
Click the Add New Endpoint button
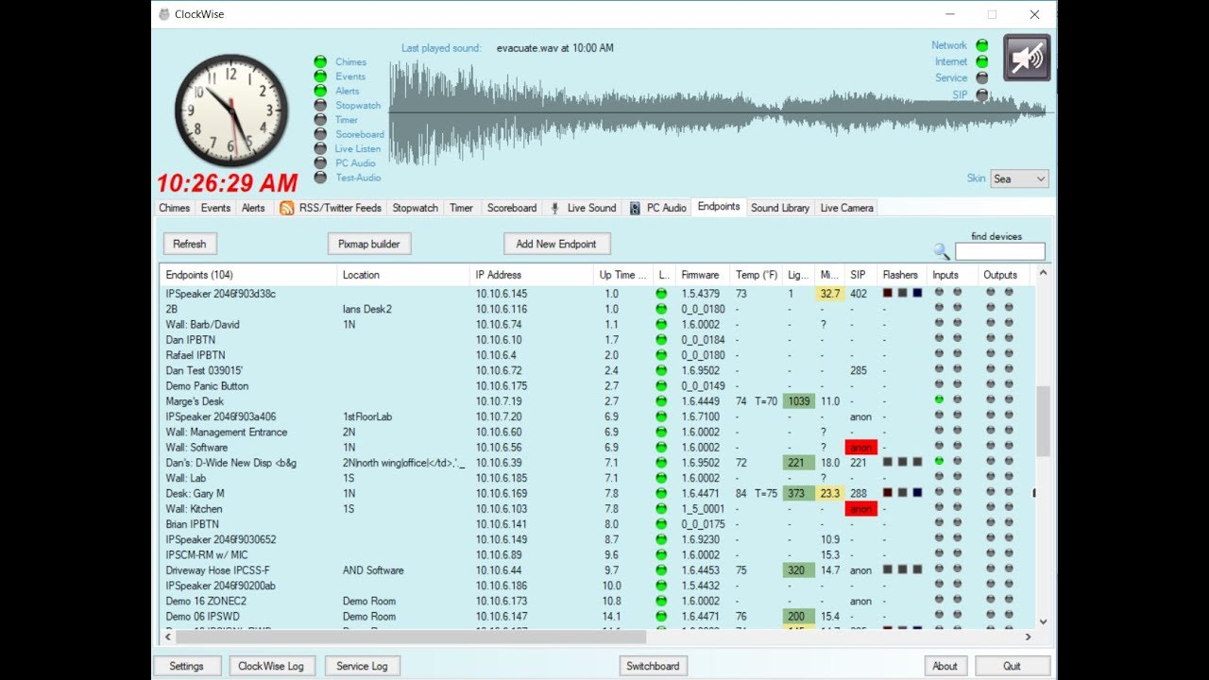tap(556, 244)
